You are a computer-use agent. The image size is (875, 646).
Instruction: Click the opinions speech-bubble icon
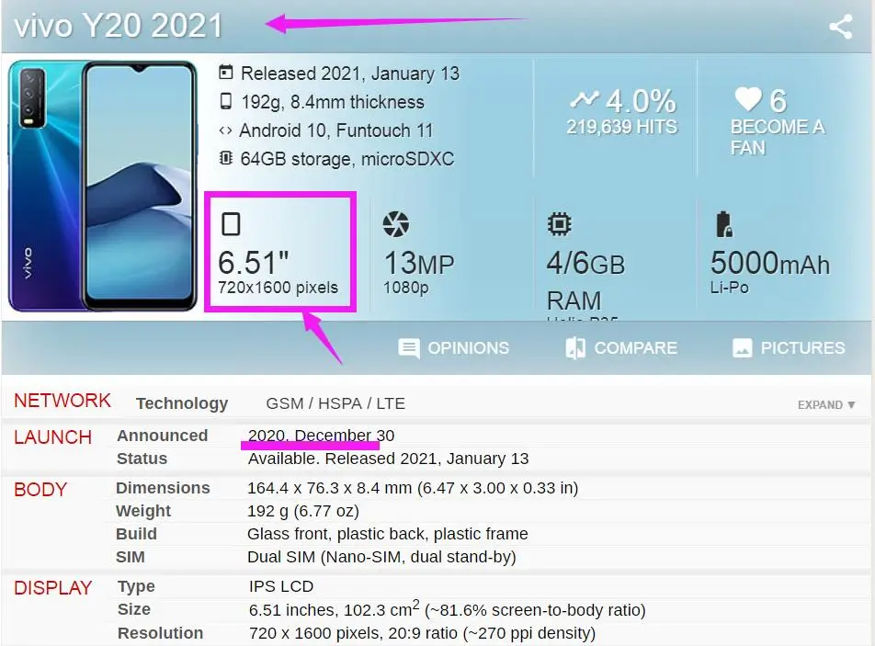click(408, 348)
